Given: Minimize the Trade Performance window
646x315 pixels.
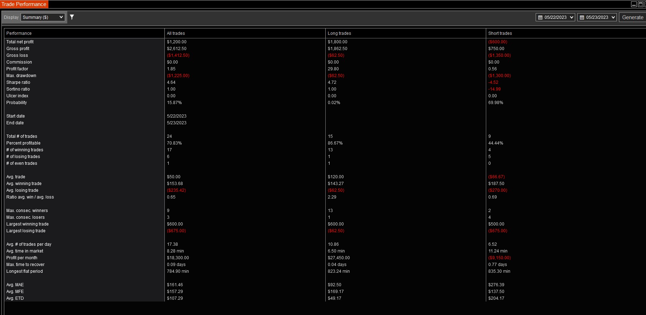Looking at the screenshot, I should 634,4.
